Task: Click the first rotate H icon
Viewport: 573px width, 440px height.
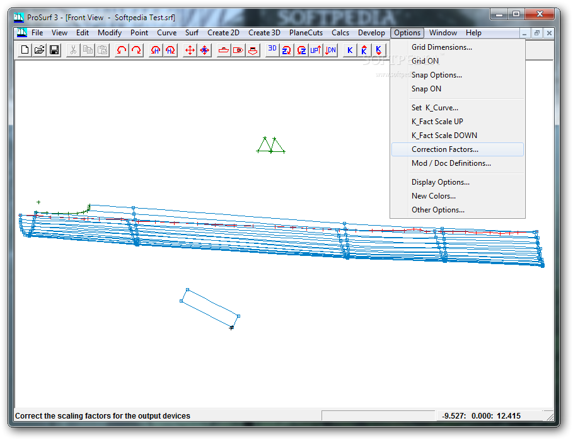Action: [x=155, y=50]
